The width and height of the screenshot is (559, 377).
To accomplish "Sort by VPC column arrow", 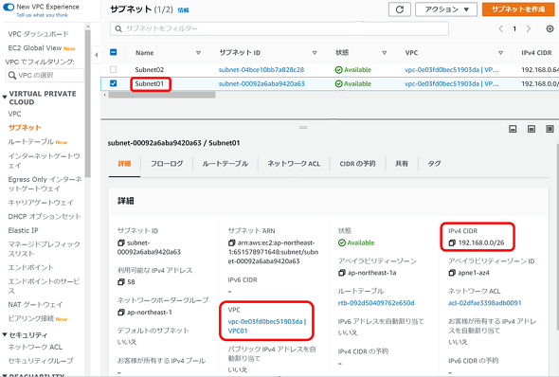I will coord(500,53).
